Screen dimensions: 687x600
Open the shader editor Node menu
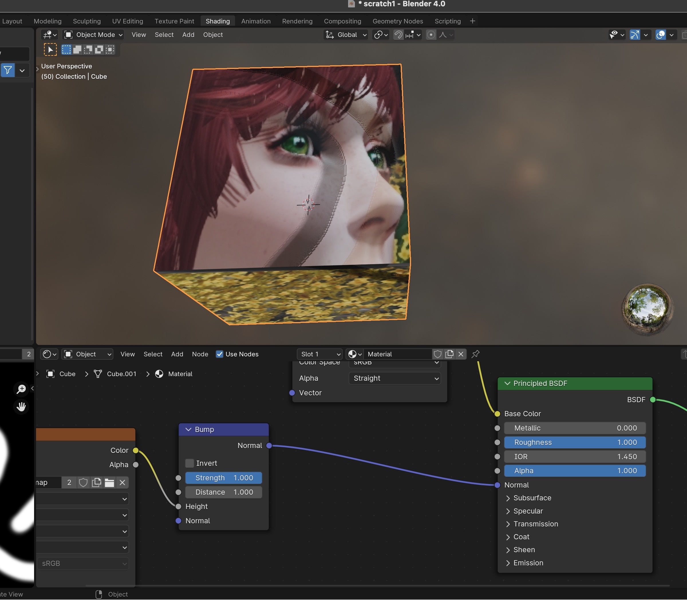click(200, 354)
